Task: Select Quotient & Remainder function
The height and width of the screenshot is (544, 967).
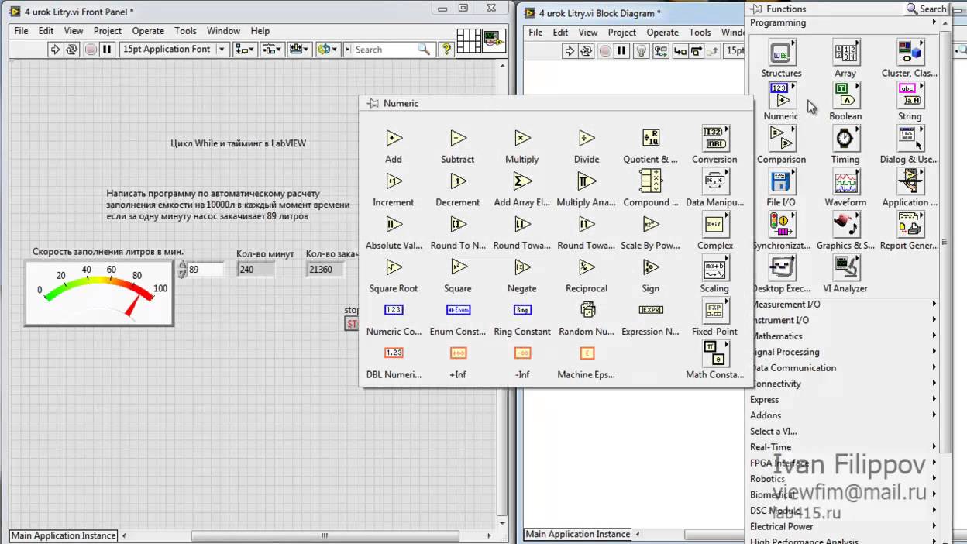Action: tap(651, 139)
